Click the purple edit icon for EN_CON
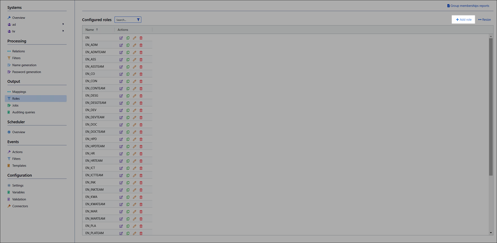This screenshot has height=243, width=497. [121, 82]
